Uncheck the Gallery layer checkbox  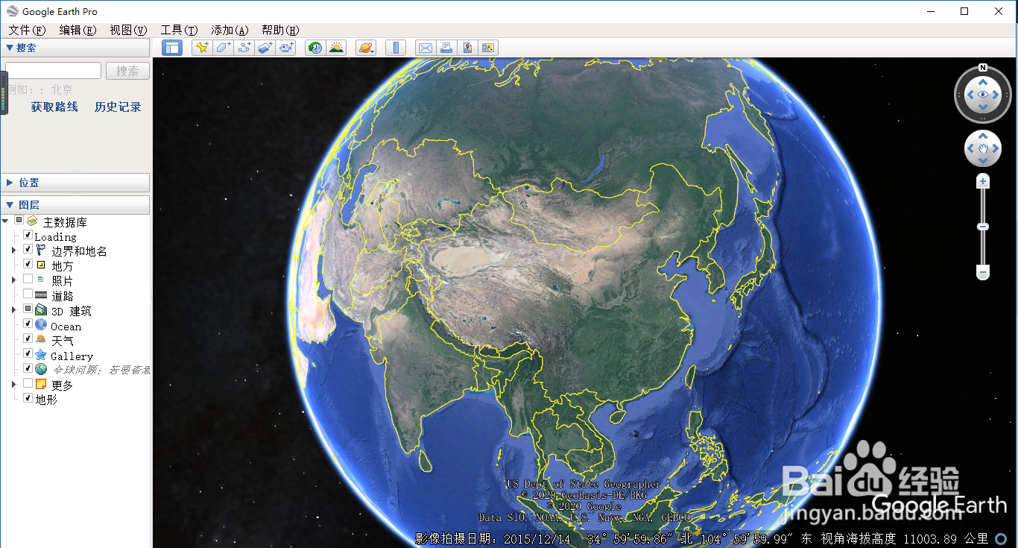[x=28, y=353]
